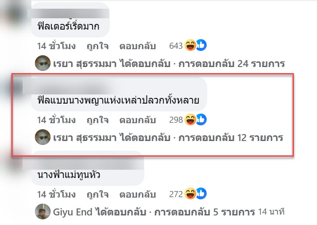Image resolution: width=317 pixels, height=225 pixels.
Task: Like the นางฟ้าแม่ทูนหัว comment via ถูกใจ
Action: pyautogui.click(x=98, y=195)
